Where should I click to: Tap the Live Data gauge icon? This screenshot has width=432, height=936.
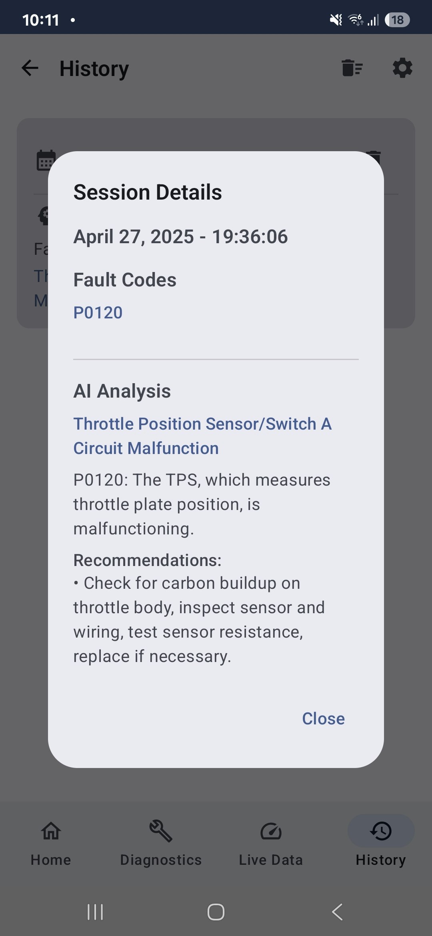point(271,831)
